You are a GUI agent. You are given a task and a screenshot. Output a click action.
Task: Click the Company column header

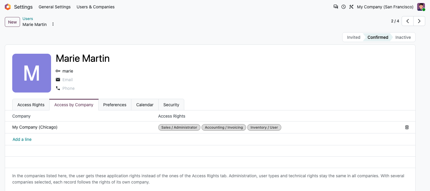[21, 116]
